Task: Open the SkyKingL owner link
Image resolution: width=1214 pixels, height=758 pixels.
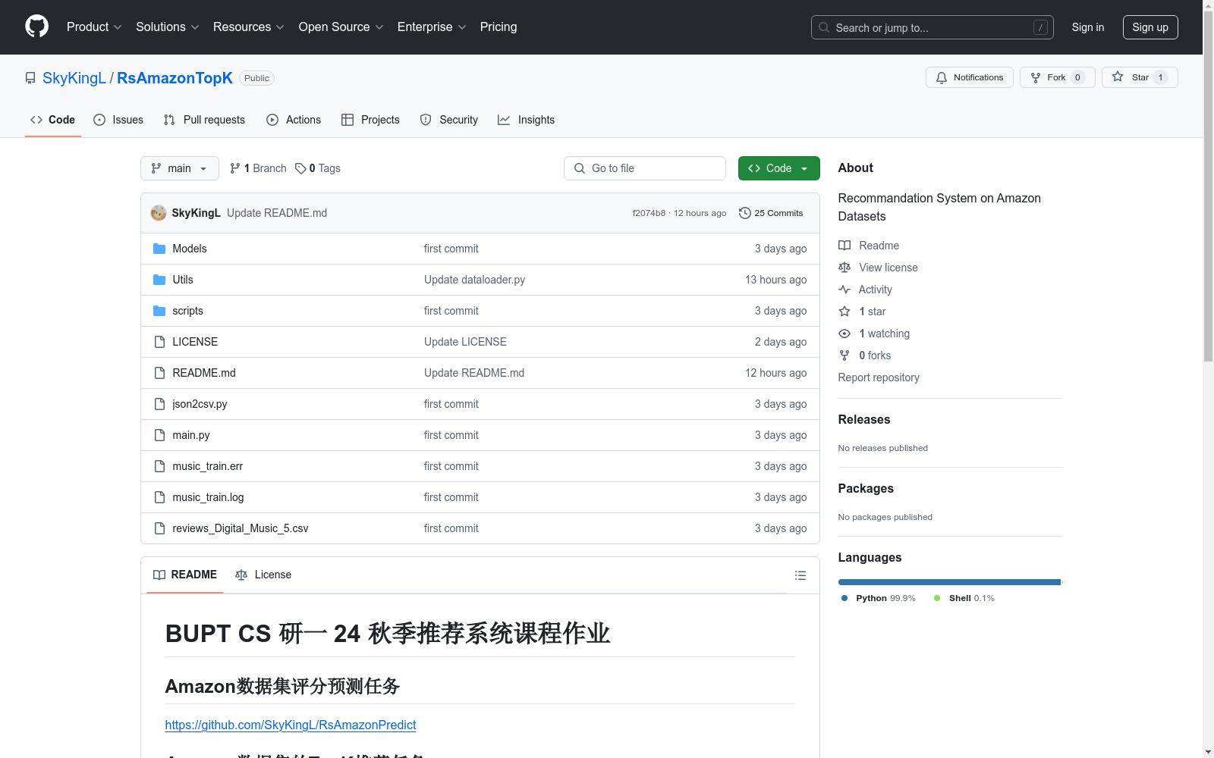Action: tap(74, 78)
